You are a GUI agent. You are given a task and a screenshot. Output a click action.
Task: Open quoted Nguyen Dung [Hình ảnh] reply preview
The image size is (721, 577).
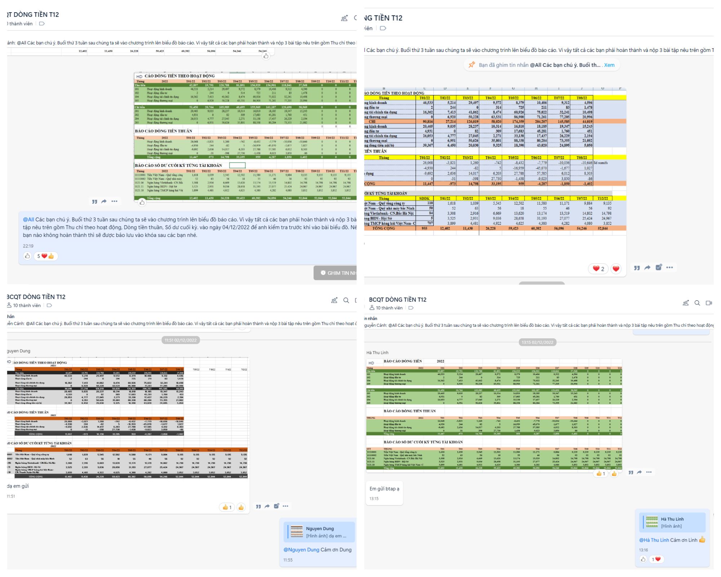pos(319,532)
